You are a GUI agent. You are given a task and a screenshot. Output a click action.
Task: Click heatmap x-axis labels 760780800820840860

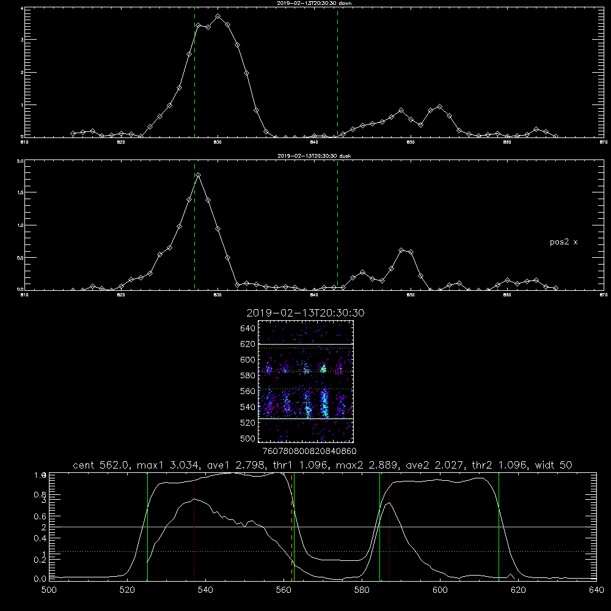coord(309,452)
